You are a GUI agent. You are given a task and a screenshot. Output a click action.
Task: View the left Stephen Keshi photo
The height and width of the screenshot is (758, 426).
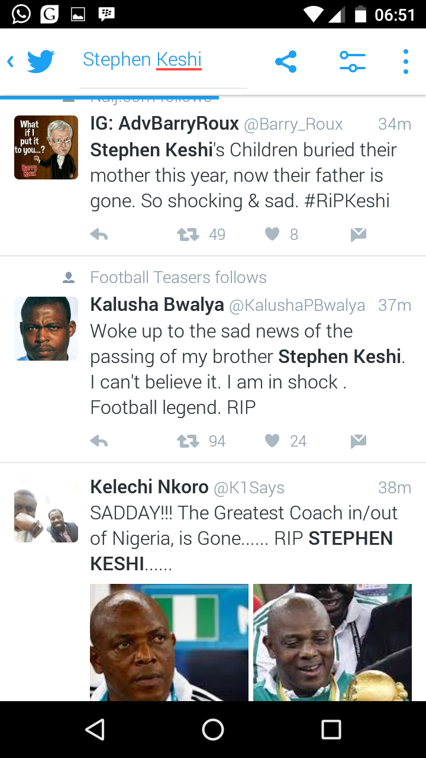click(169, 643)
